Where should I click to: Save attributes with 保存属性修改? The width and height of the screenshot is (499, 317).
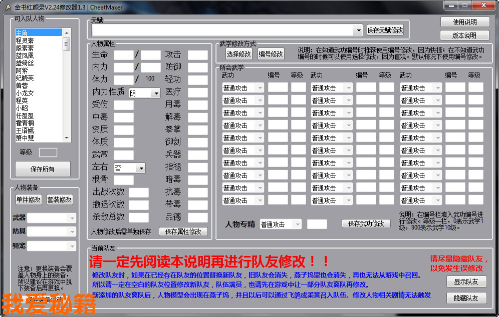click(x=183, y=231)
